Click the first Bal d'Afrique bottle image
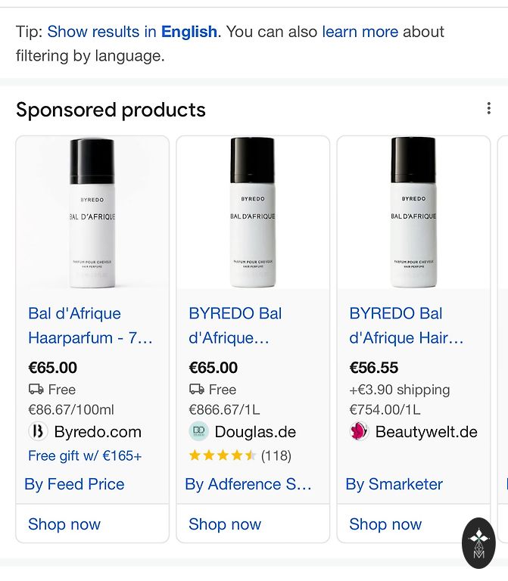 click(92, 213)
